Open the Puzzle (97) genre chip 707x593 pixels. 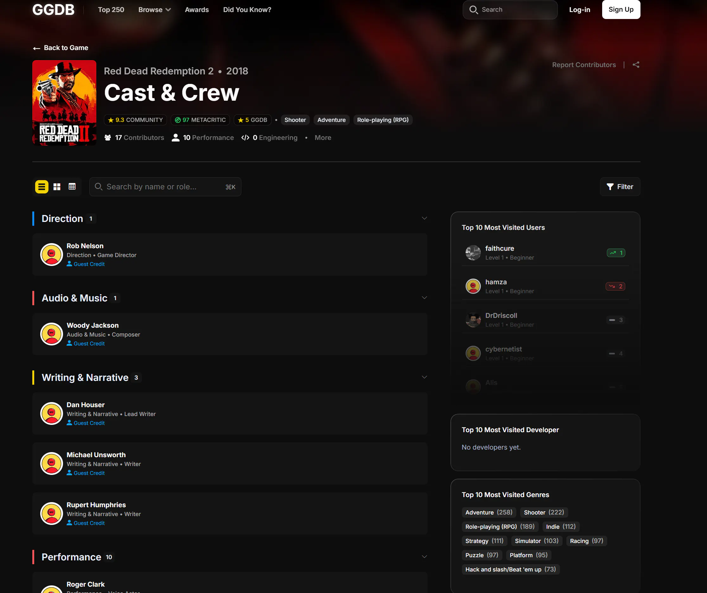[x=482, y=555]
